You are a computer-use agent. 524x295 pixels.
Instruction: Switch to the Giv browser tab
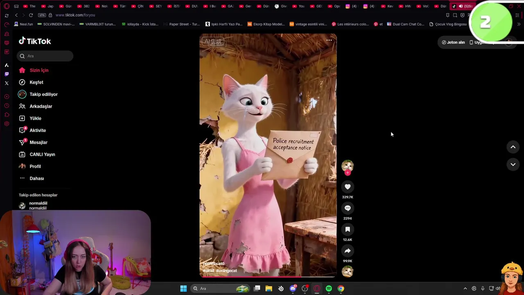point(281,6)
